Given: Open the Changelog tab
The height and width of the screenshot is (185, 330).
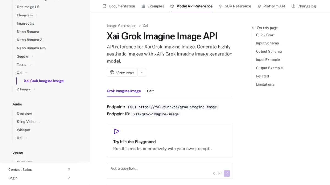Looking at the screenshot, I should point(304,6).
